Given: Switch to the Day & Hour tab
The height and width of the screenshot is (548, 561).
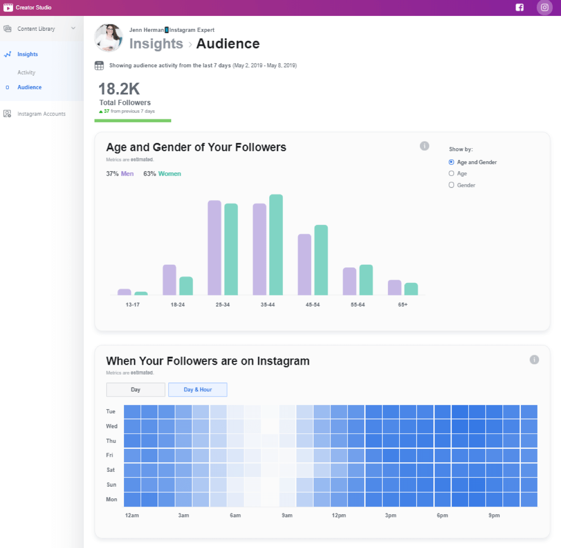Looking at the screenshot, I should pos(198,389).
